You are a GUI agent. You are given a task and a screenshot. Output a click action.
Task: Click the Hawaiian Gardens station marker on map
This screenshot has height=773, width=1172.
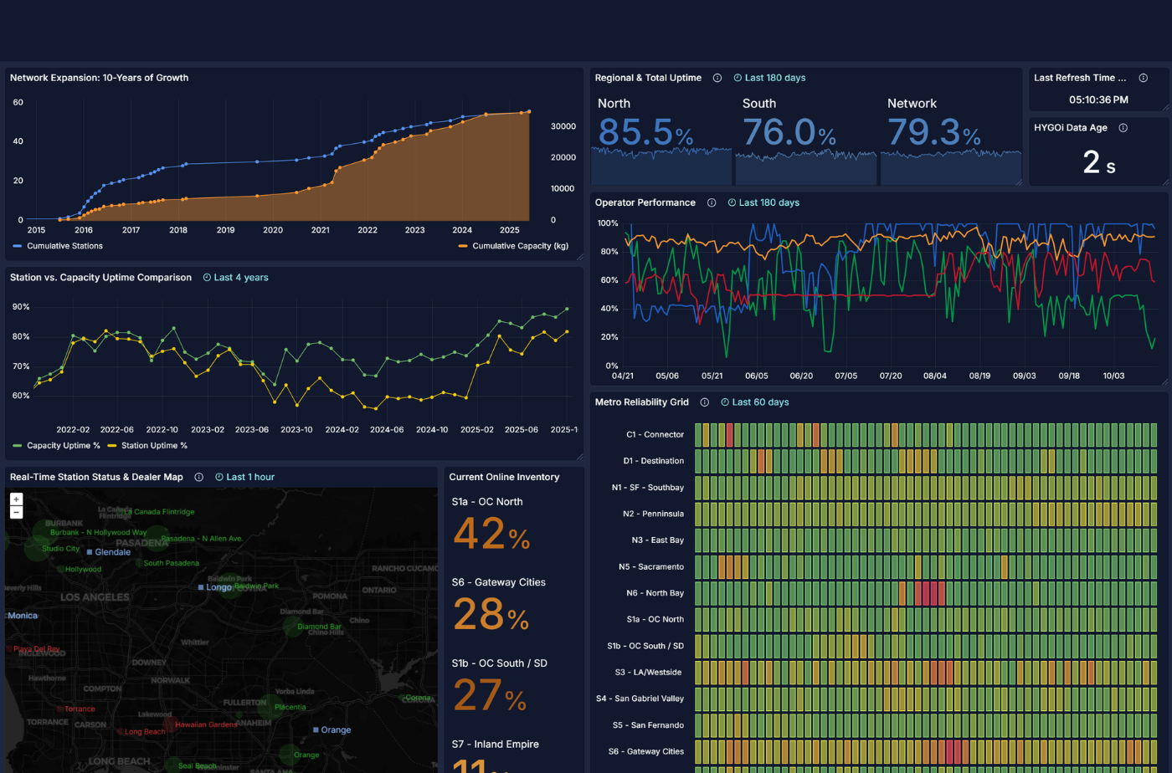click(x=170, y=724)
